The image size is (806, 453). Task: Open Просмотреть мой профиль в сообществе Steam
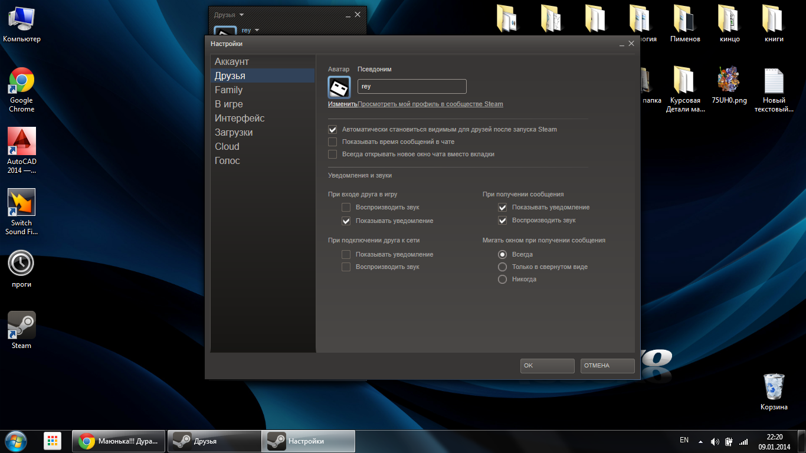point(431,104)
